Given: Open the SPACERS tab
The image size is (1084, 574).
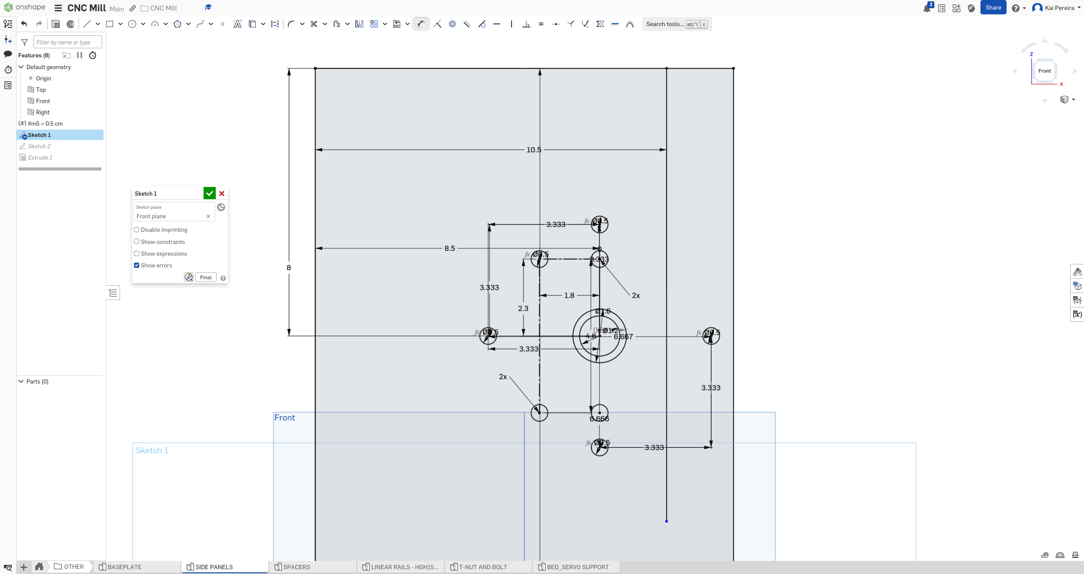Looking at the screenshot, I should [x=296, y=567].
